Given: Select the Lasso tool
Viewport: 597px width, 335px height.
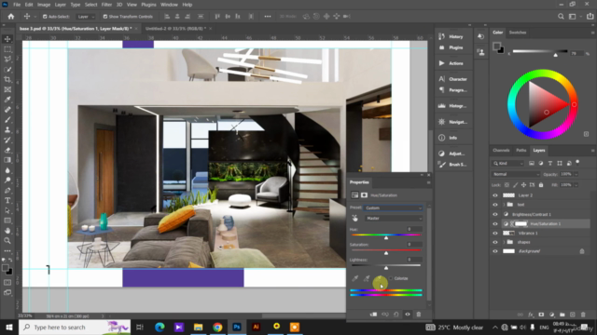Looking at the screenshot, I should coord(7,60).
